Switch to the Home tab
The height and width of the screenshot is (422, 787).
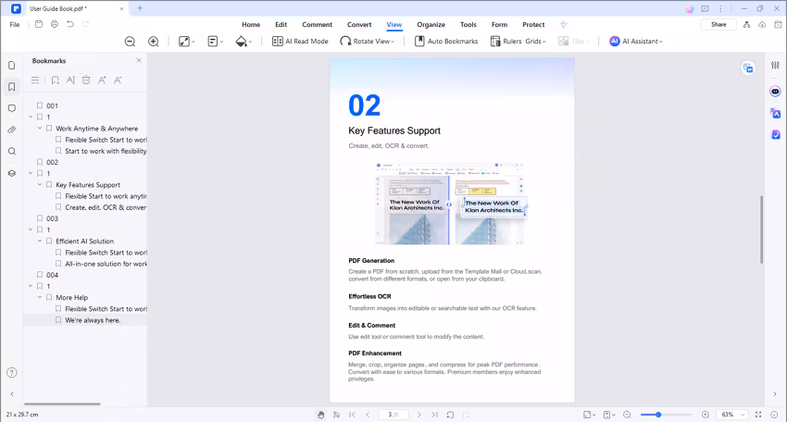(251, 25)
